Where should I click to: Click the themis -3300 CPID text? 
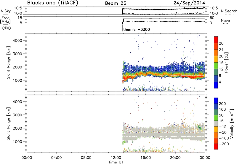pos(137,29)
